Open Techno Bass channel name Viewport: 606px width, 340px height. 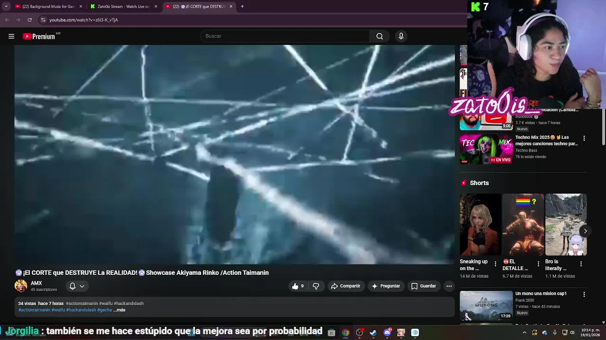coord(526,150)
